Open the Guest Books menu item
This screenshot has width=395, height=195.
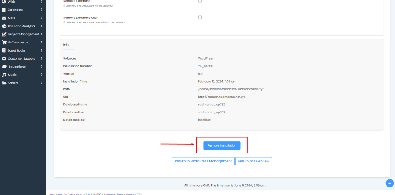point(16,50)
